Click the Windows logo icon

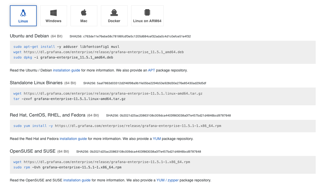click(x=54, y=13)
